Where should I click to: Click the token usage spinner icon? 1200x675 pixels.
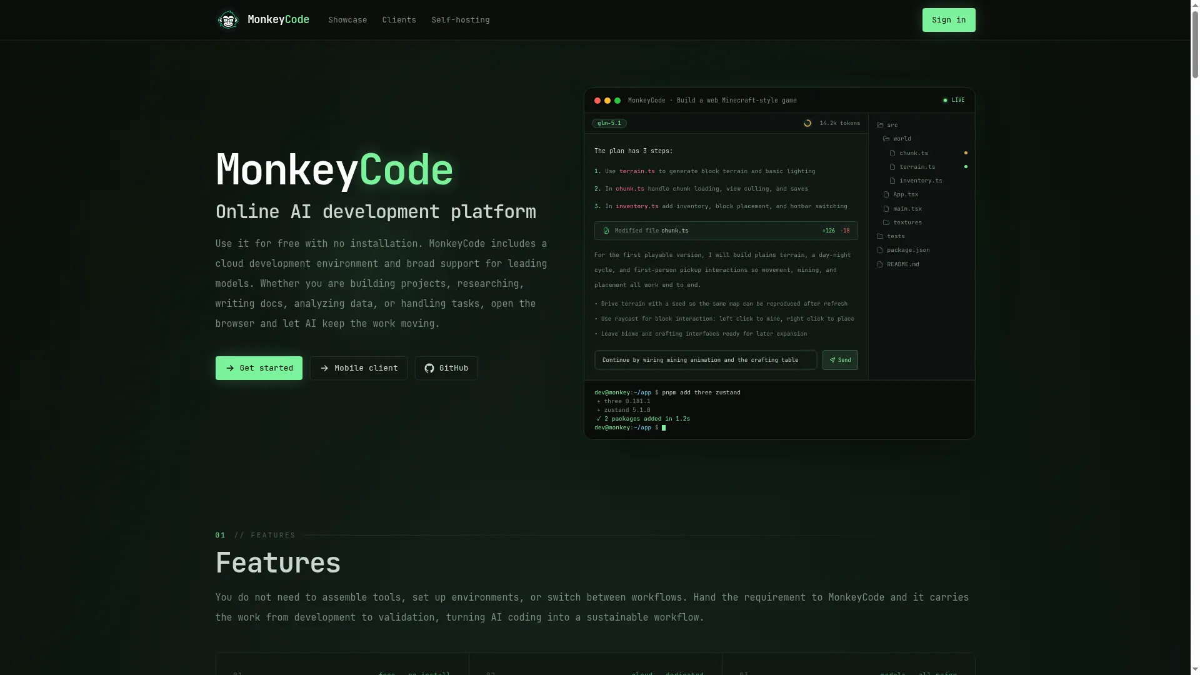pyautogui.click(x=807, y=123)
